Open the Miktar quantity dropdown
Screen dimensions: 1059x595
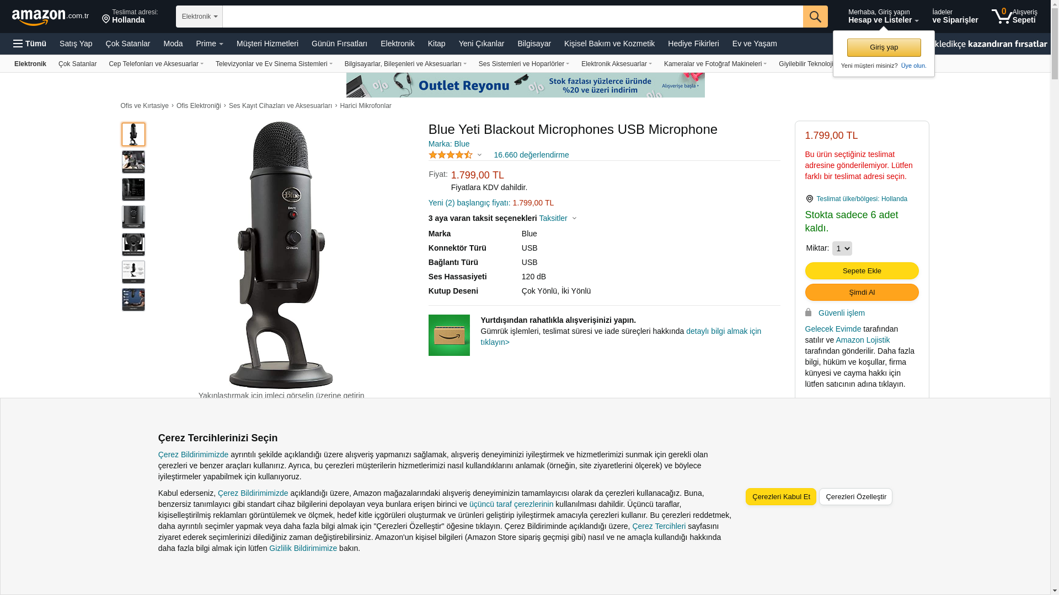click(842, 248)
